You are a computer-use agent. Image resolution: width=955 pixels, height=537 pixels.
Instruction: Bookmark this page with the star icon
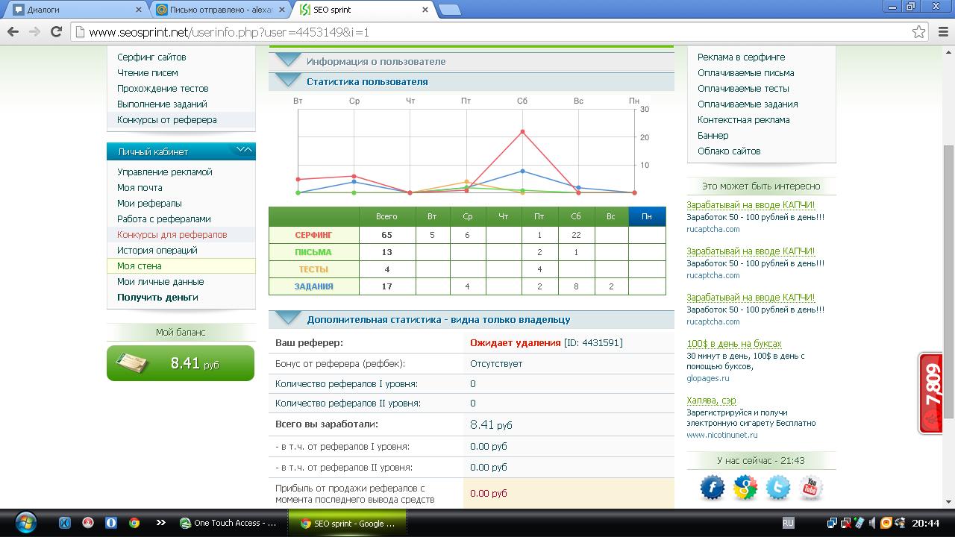pyautogui.click(x=918, y=32)
